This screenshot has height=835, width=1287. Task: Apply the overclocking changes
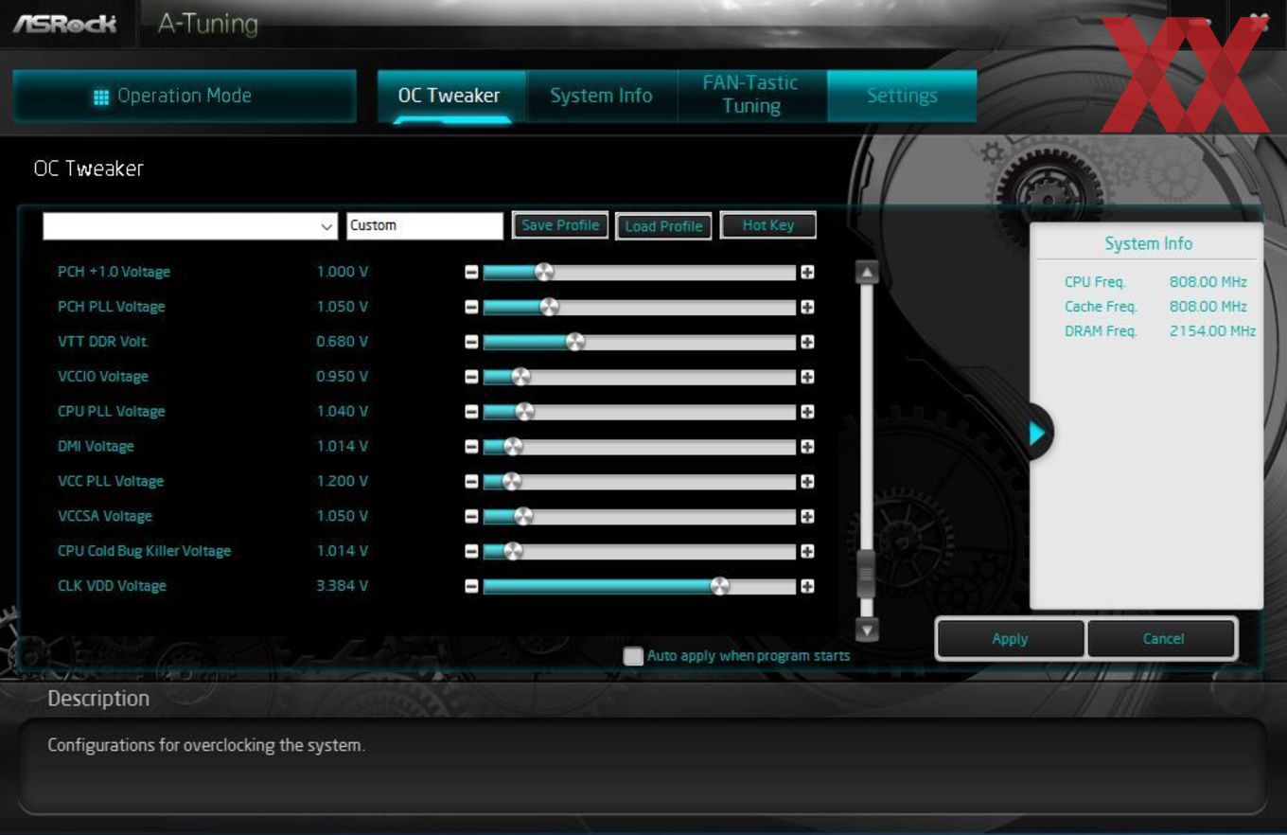pyautogui.click(x=1010, y=638)
